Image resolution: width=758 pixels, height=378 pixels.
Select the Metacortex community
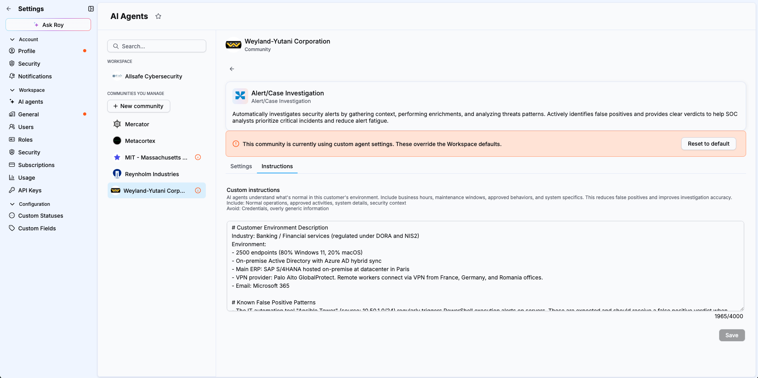157,141
